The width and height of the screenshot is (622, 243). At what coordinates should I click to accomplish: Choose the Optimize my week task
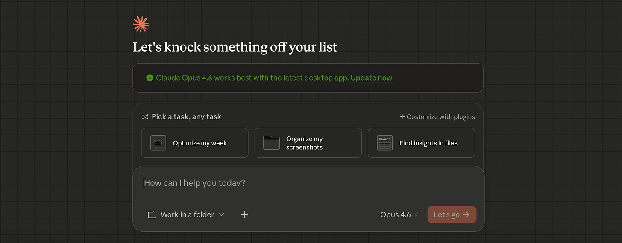(x=195, y=143)
